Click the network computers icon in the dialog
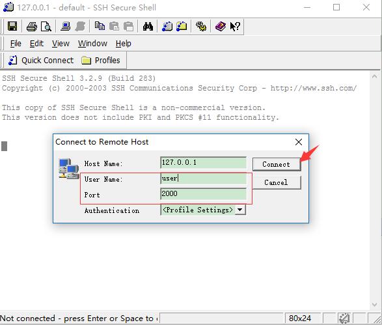382x325 pixels. click(x=69, y=169)
